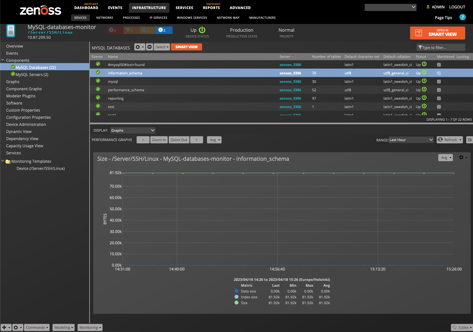Open the Advanced tab
Viewport: 473px width, 332px height.
tap(240, 8)
